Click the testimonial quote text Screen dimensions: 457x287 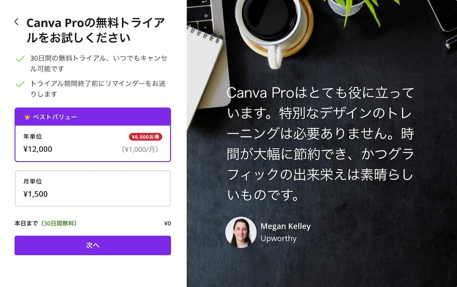(x=320, y=144)
